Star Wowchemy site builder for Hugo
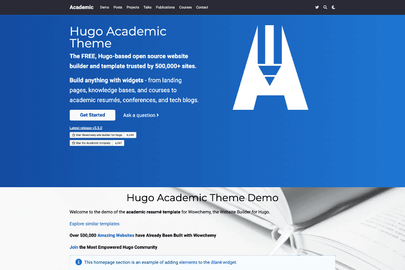 [x=97, y=135]
